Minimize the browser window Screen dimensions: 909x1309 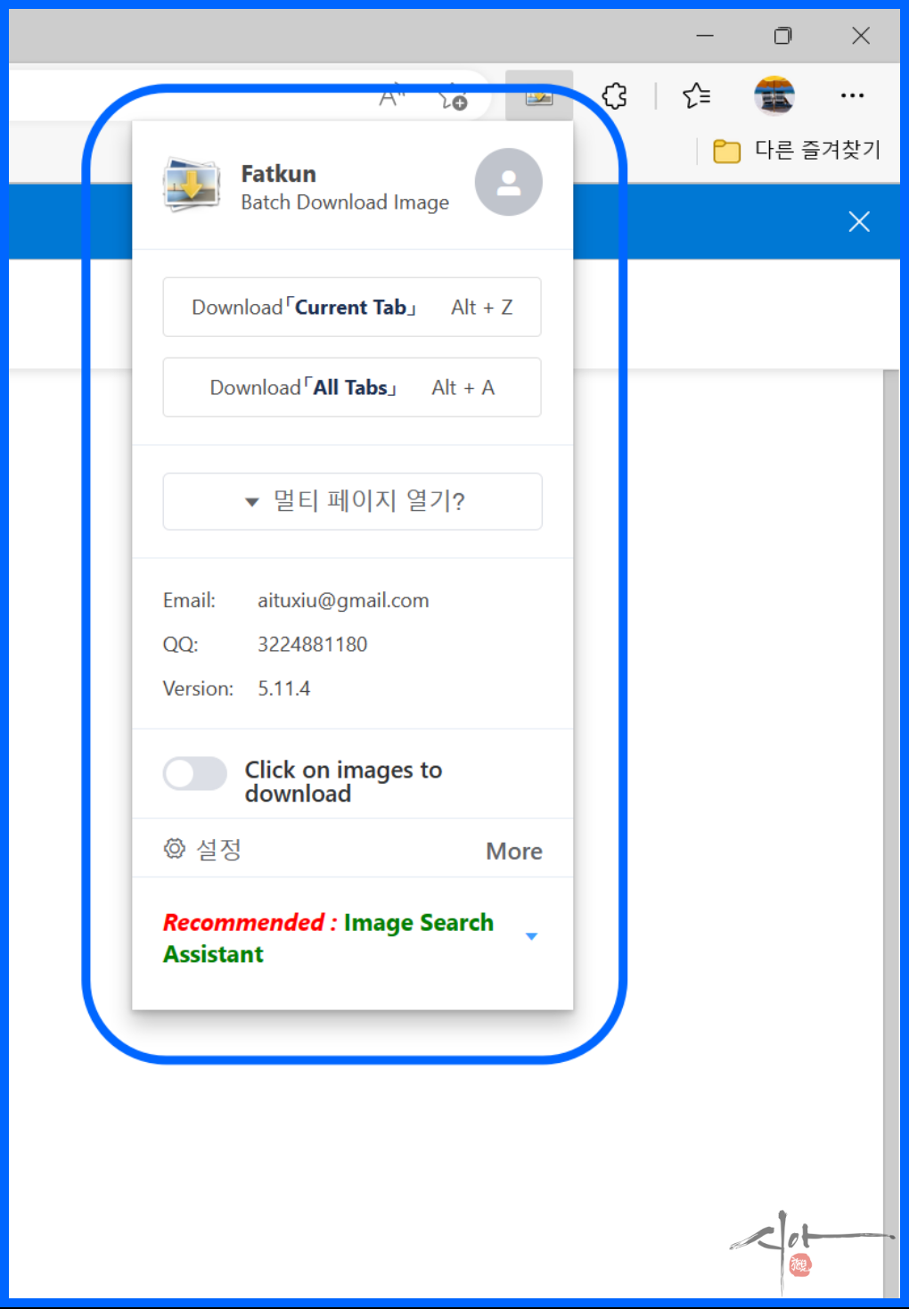(705, 36)
